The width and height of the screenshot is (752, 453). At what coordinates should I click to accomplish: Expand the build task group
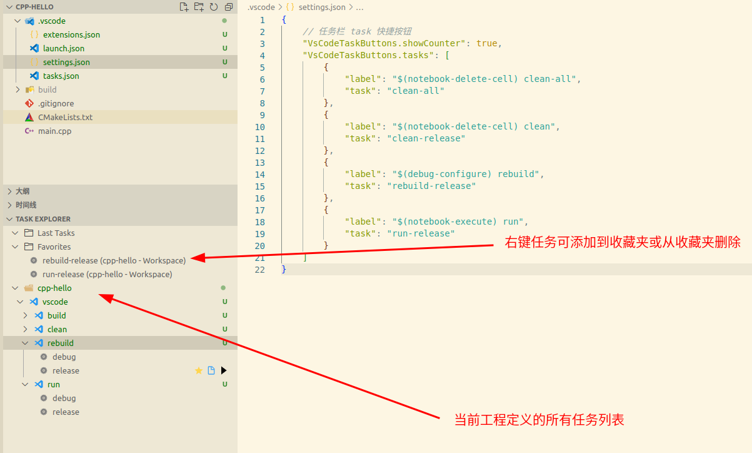tap(26, 315)
